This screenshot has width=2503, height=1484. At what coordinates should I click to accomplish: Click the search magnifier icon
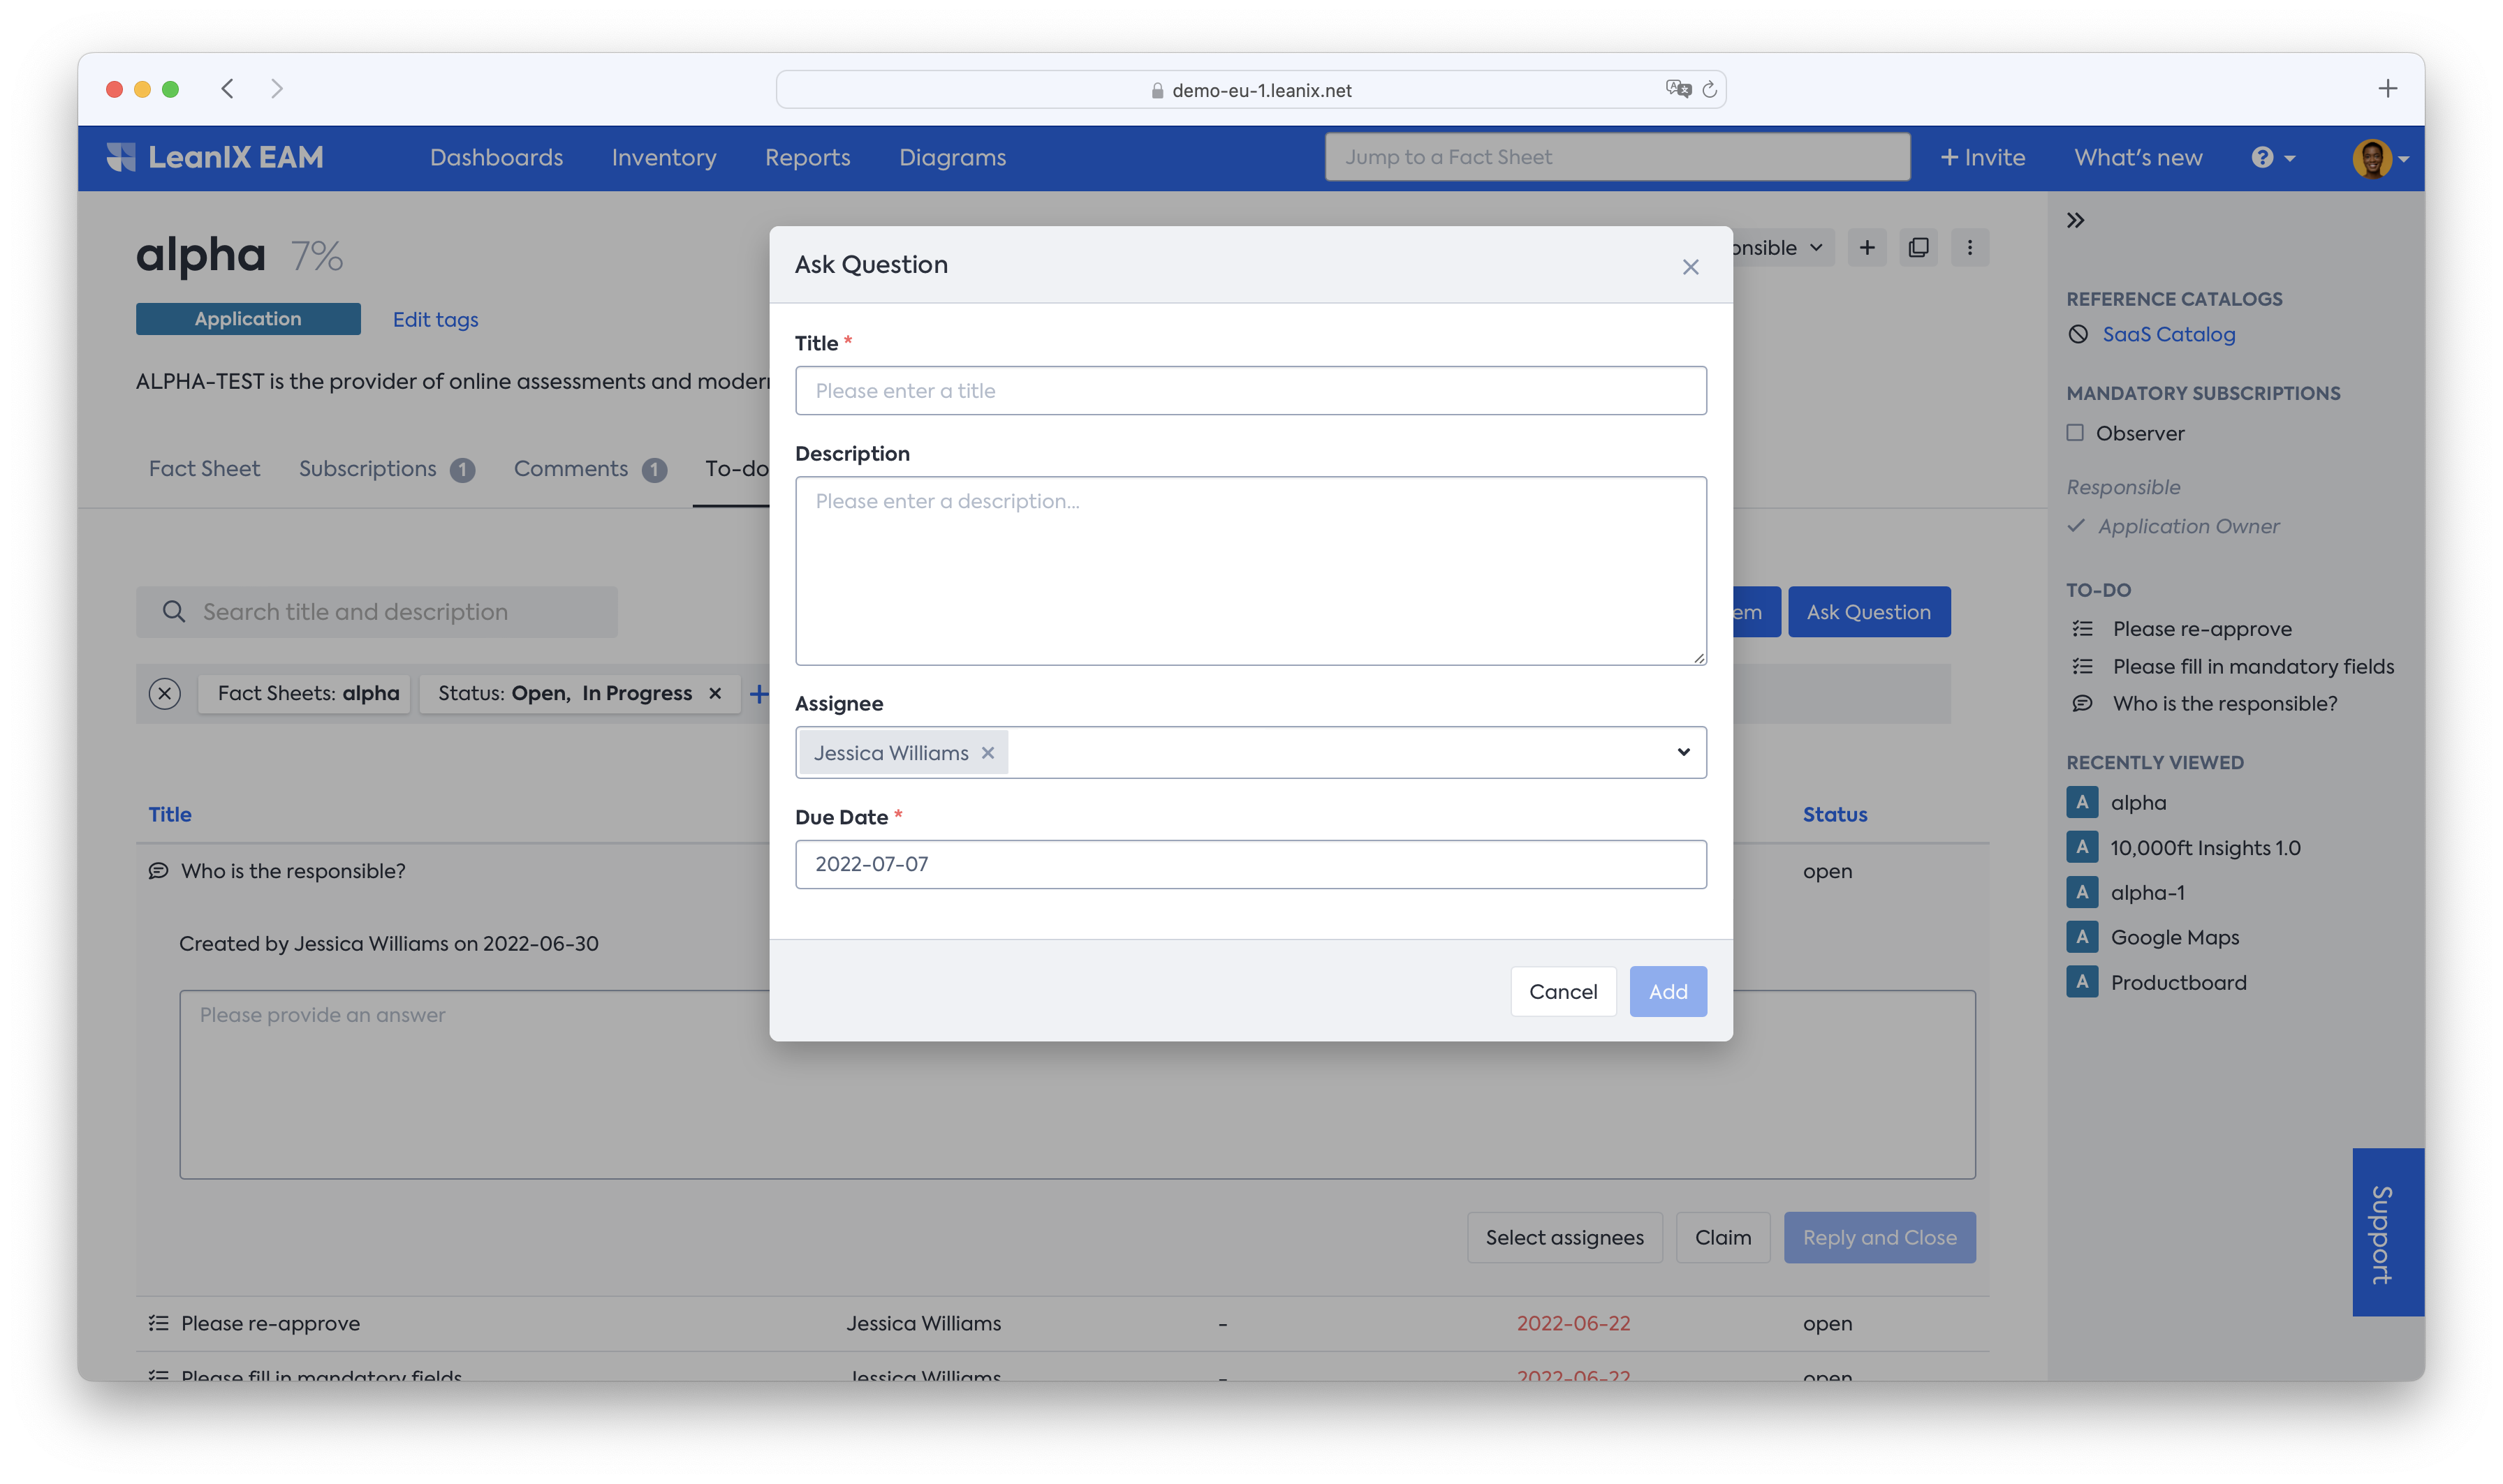(173, 612)
